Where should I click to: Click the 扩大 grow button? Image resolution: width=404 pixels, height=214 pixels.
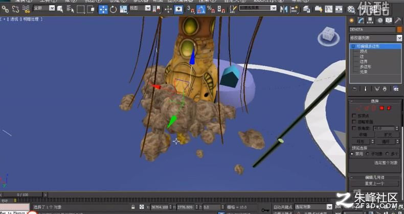(x=388, y=134)
